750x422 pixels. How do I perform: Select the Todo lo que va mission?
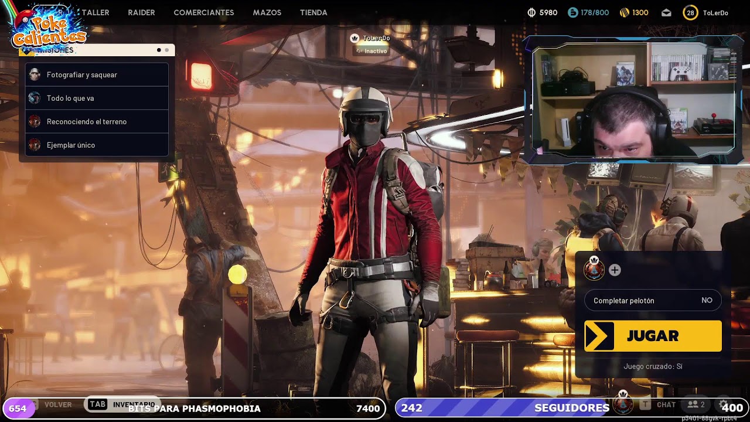click(x=97, y=98)
